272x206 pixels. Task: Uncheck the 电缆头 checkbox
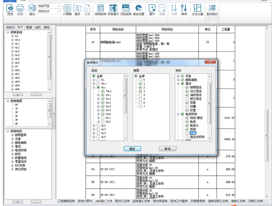[187, 126]
